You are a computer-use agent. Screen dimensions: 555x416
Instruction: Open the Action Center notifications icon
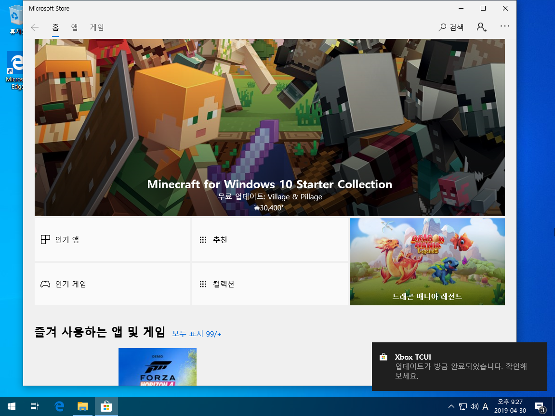[540, 407]
